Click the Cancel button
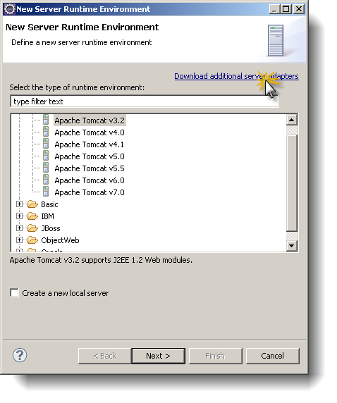The height and width of the screenshot is (403, 337). point(272,356)
